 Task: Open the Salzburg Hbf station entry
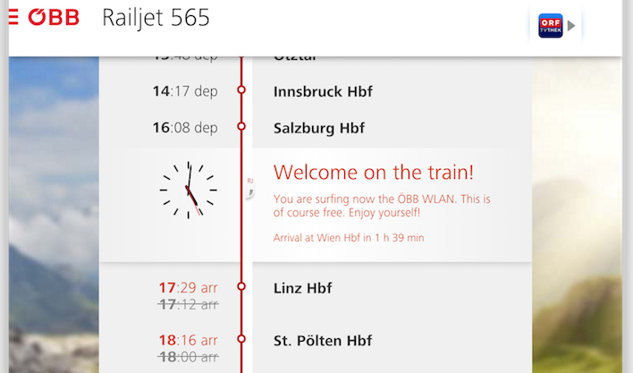tap(319, 129)
